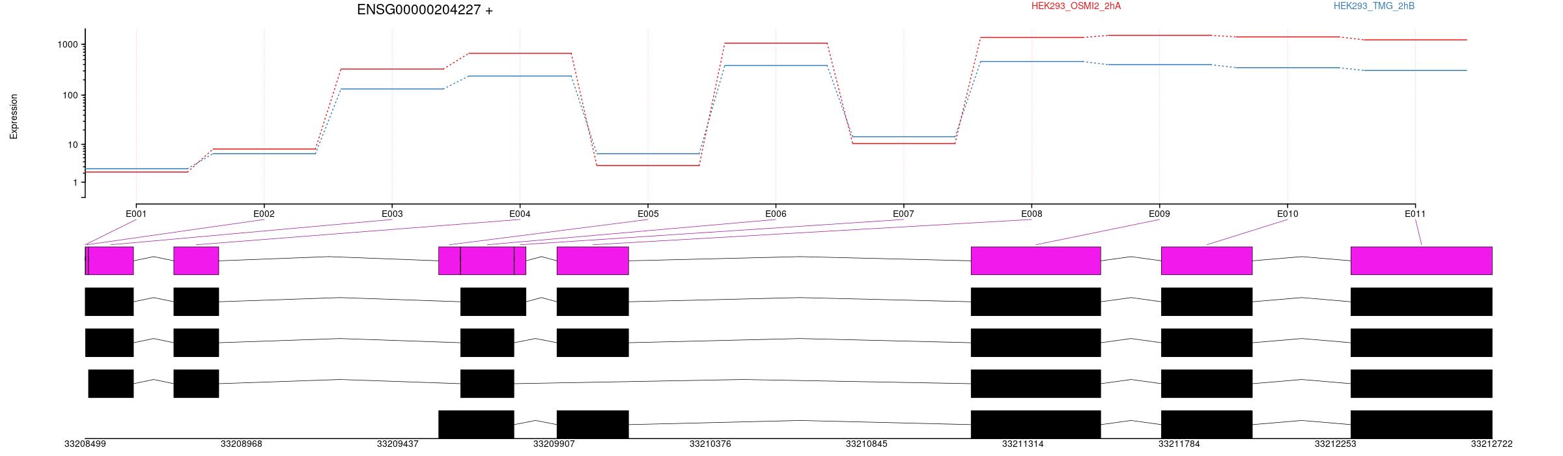The width and height of the screenshot is (1563, 456).
Task: Click genomic coordinate 33210376
Action: point(711,444)
